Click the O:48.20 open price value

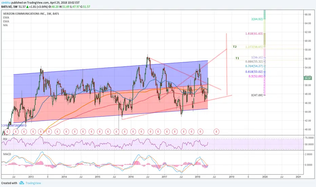(54, 7)
